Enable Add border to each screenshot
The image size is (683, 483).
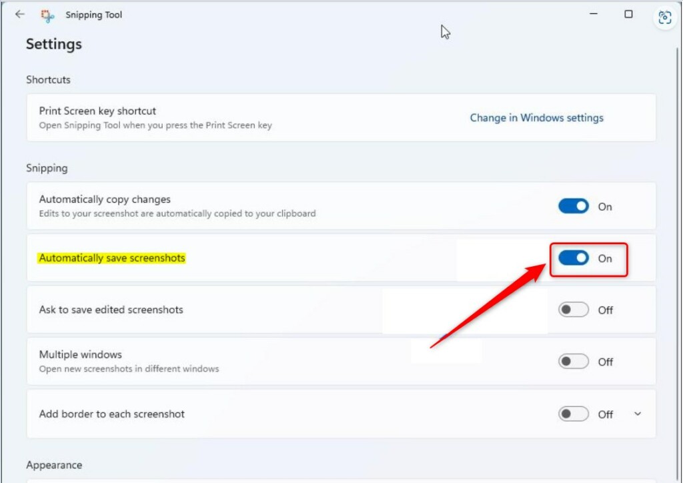pyautogui.click(x=572, y=414)
